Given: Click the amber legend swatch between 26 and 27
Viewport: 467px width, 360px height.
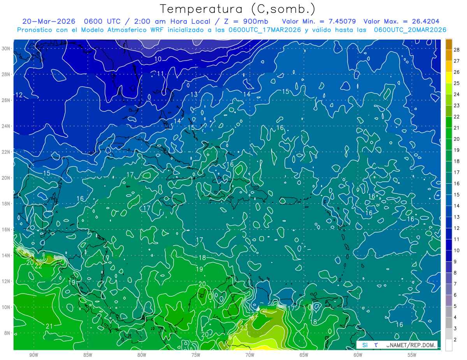Looking at the screenshot, I should pos(449,66).
